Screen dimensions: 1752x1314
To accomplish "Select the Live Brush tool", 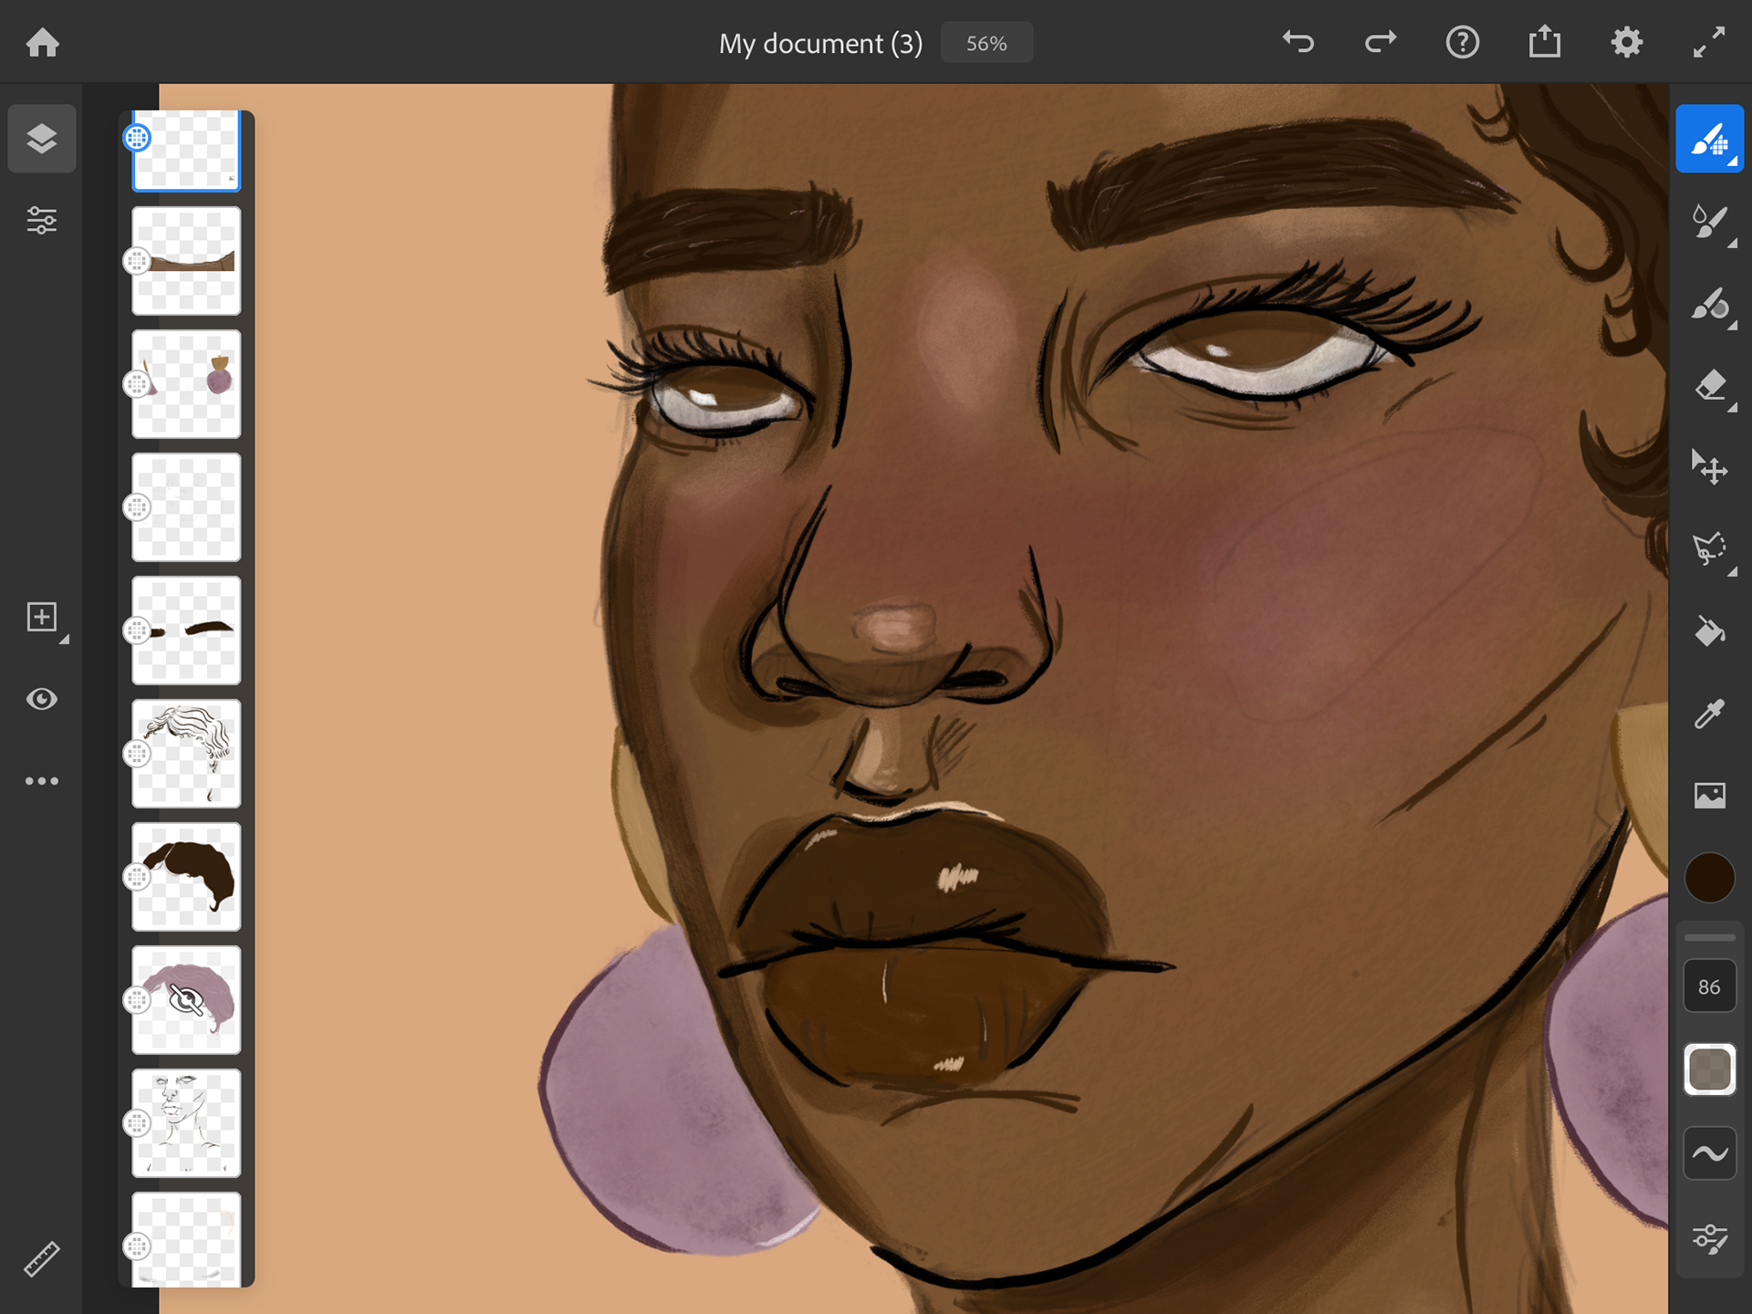I will tap(1708, 222).
